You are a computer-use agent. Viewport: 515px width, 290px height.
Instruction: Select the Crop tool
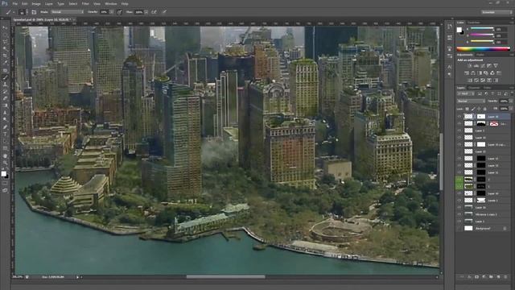pyautogui.click(x=6, y=56)
